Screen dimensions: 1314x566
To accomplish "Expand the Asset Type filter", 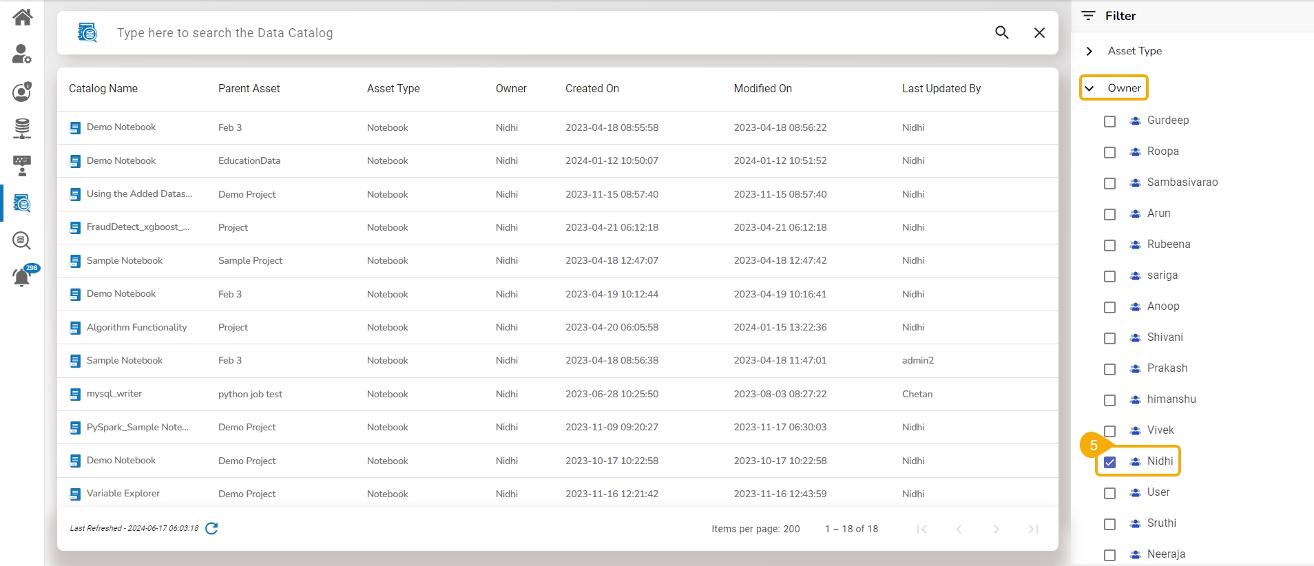I will coord(1089,51).
